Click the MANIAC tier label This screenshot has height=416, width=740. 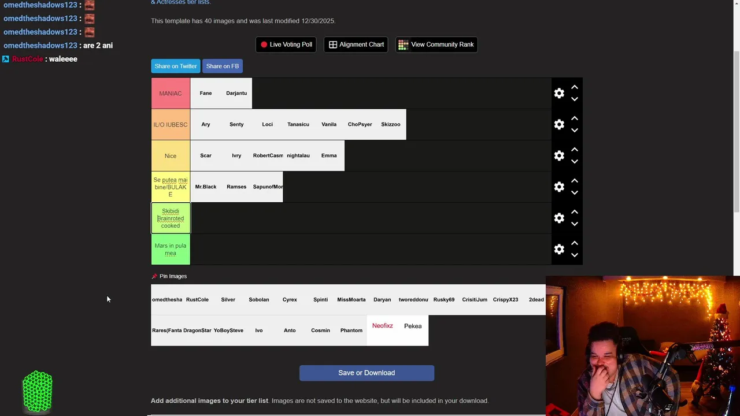pyautogui.click(x=171, y=93)
